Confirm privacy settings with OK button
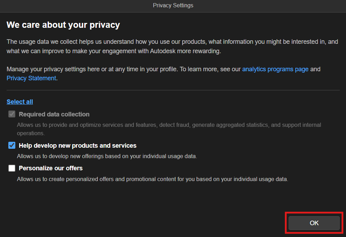Image resolution: width=346 pixels, height=237 pixels. (314, 223)
